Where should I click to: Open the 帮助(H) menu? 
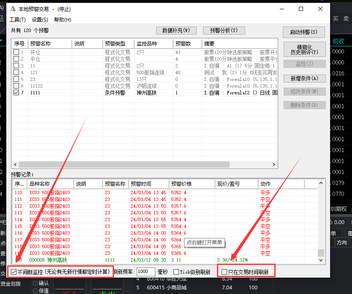click(x=62, y=20)
